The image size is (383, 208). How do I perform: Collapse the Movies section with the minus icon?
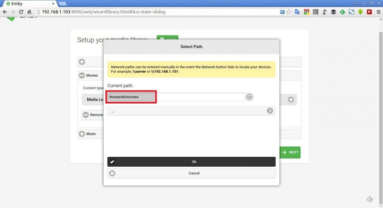(82, 75)
